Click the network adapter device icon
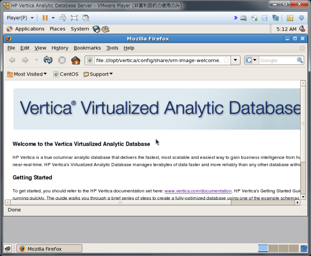The width and height of the screenshot is (311, 256). pos(276,18)
